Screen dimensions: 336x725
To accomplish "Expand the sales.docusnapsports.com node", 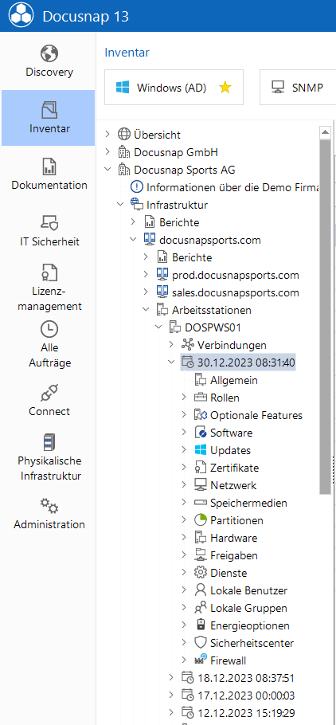I will pyautogui.click(x=146, y=292).
